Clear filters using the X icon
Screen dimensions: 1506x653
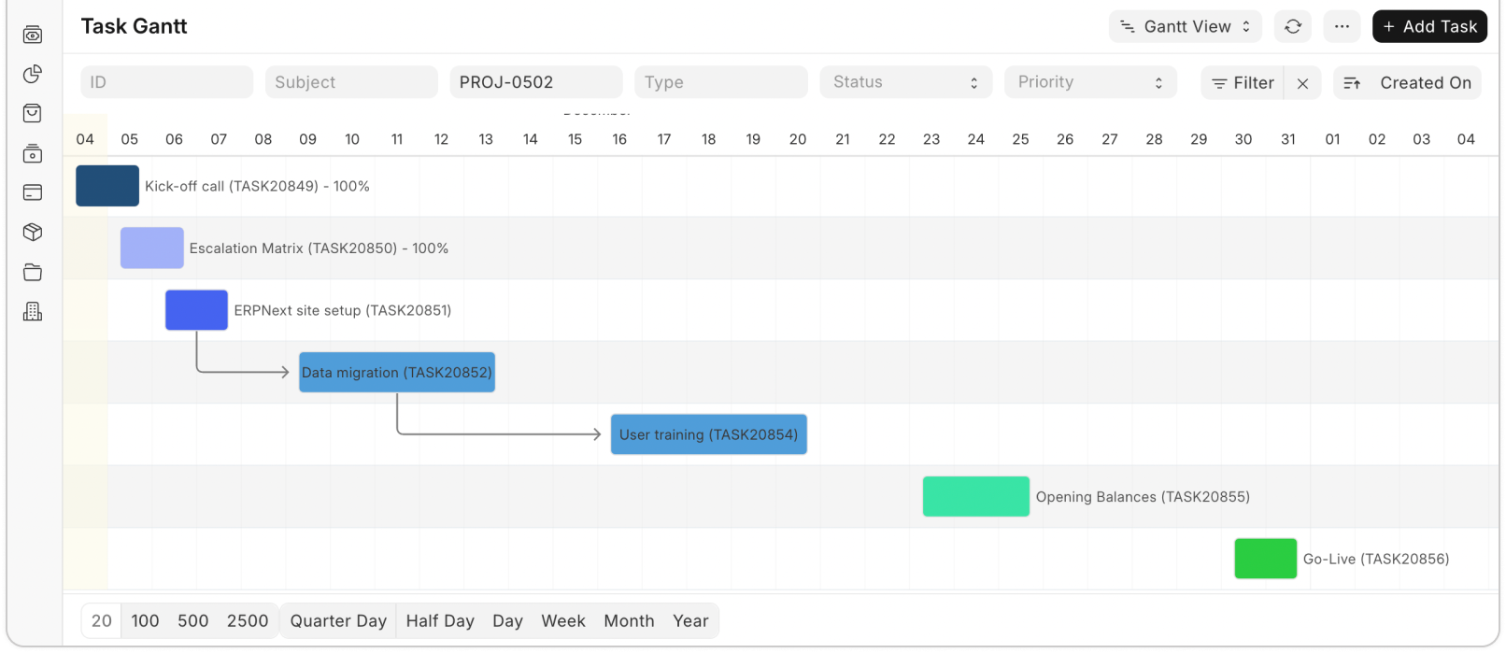[1302, 82]
